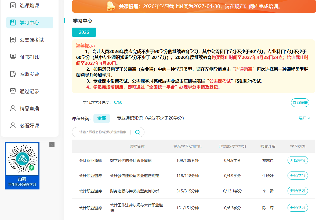
Task: Click the 0/13.1学分 credit cell
Action: (233, 191)
